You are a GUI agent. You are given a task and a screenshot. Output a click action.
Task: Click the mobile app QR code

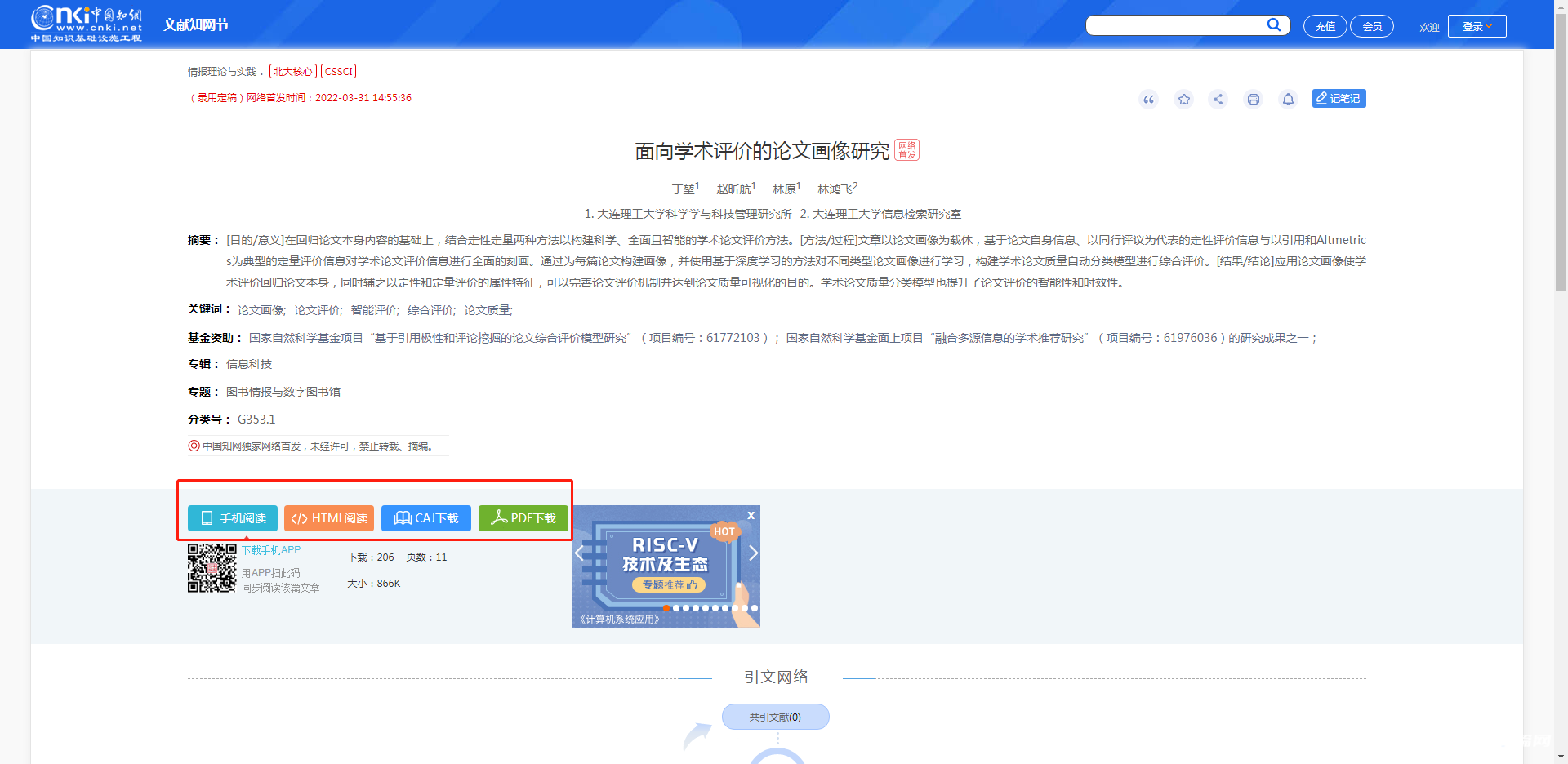(212, 570)
